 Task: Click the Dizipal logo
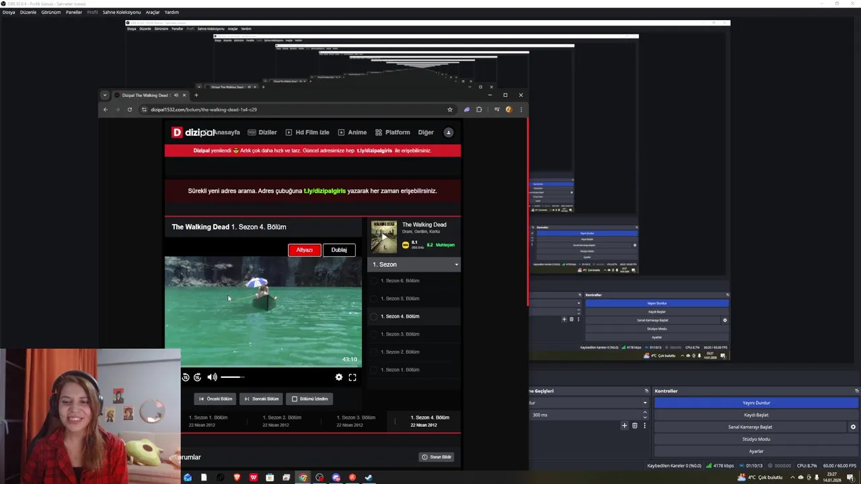[x=193, y=132]
